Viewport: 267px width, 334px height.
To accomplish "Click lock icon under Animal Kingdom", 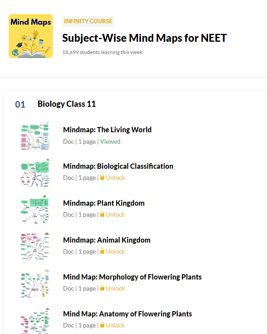I will (x=102, y=251).
